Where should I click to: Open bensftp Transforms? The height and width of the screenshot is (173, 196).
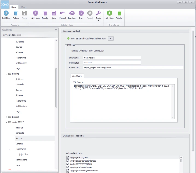[21, 101]
